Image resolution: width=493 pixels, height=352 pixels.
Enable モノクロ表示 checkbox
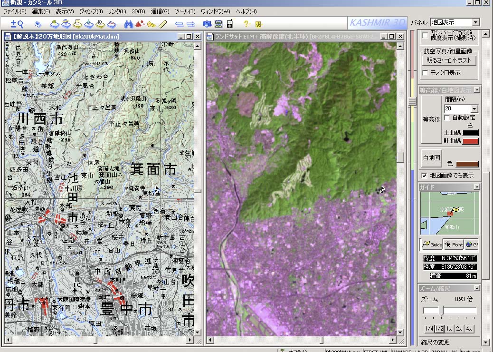point(426,73)
